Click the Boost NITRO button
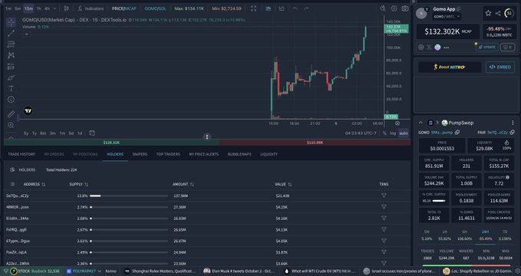This screenshot has width=521, height=276. [x=449, y=67]
